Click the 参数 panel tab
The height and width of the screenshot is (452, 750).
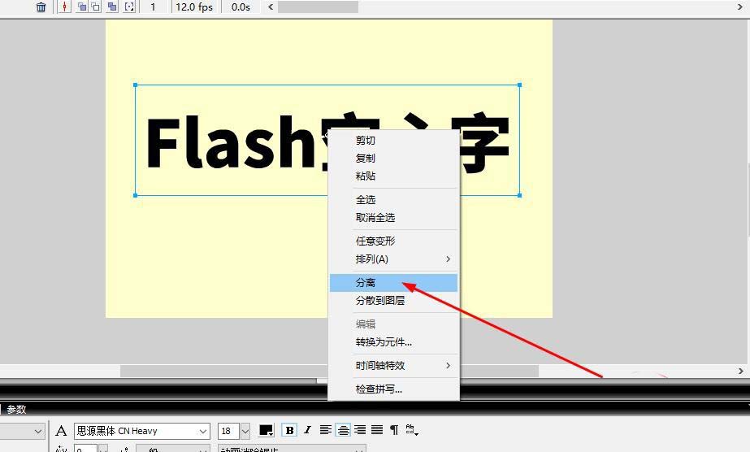15,410
